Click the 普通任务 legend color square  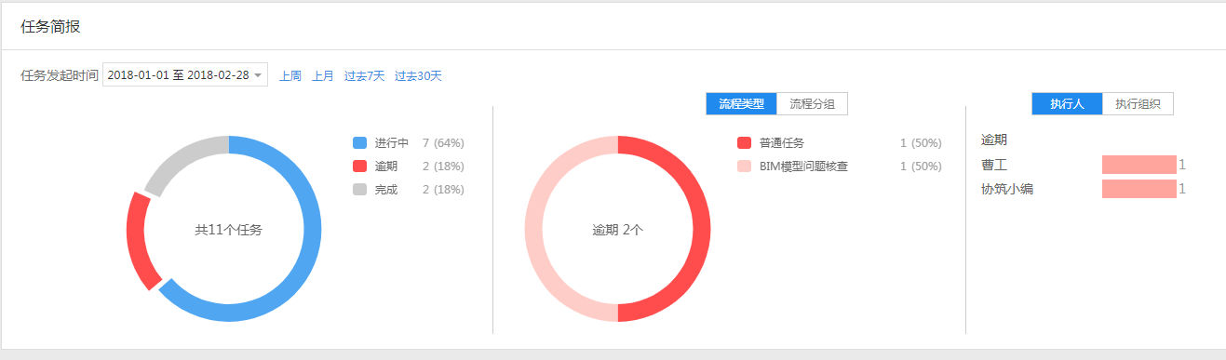coord(744,143)
